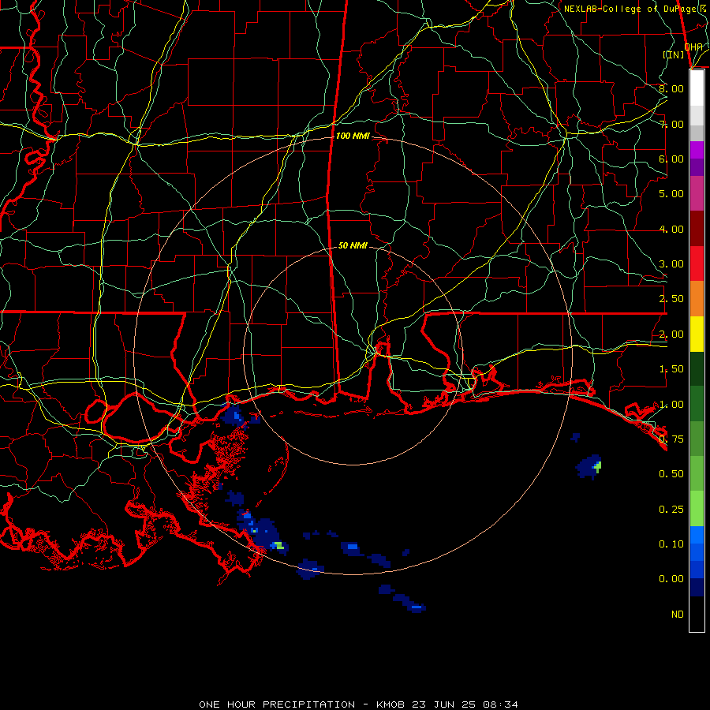Select the black ND swatch in the color scale
The image size is (710, 710).
pos(697,614)
